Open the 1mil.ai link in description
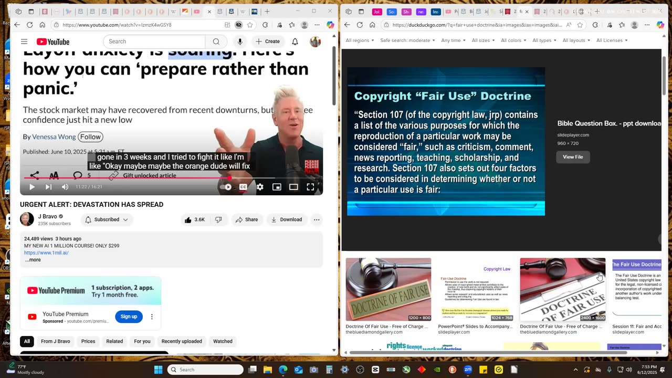Image resolution: width=672 pixels, height=378 pixels. coord(46,253)
